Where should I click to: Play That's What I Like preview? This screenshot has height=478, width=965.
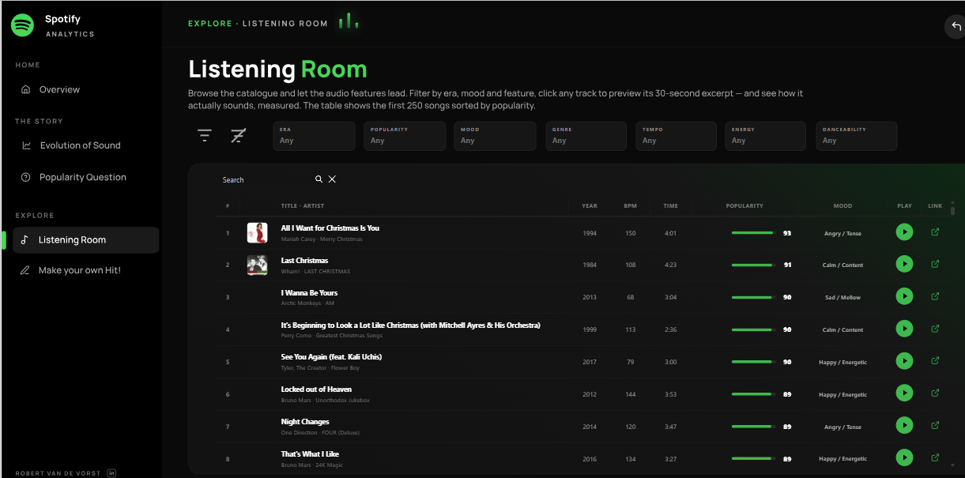[x=904, y=457]
